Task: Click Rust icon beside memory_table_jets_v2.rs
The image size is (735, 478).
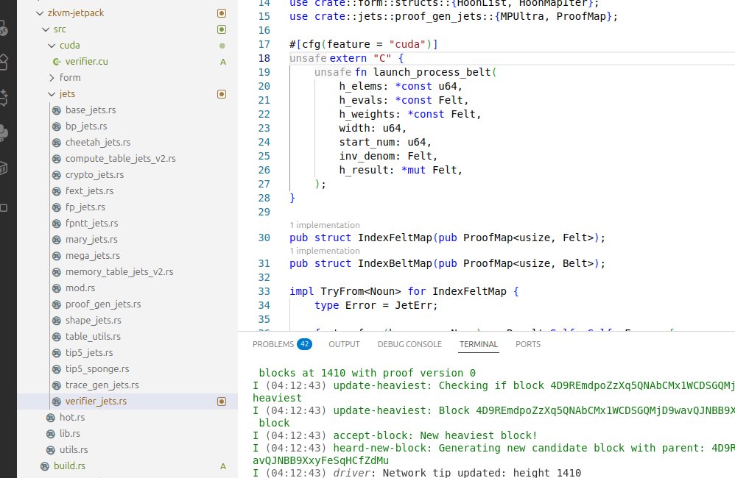Action: pyautogui.click(x=57, y=272)
